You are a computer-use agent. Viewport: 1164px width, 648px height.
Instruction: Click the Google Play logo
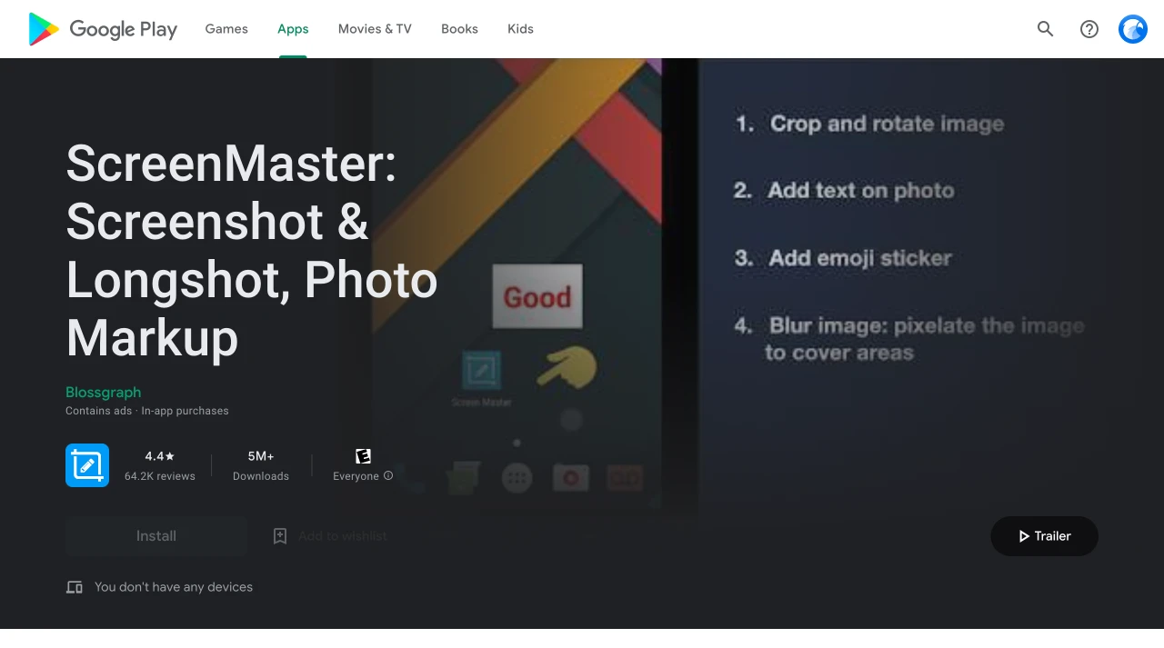[x=101, y=28]
